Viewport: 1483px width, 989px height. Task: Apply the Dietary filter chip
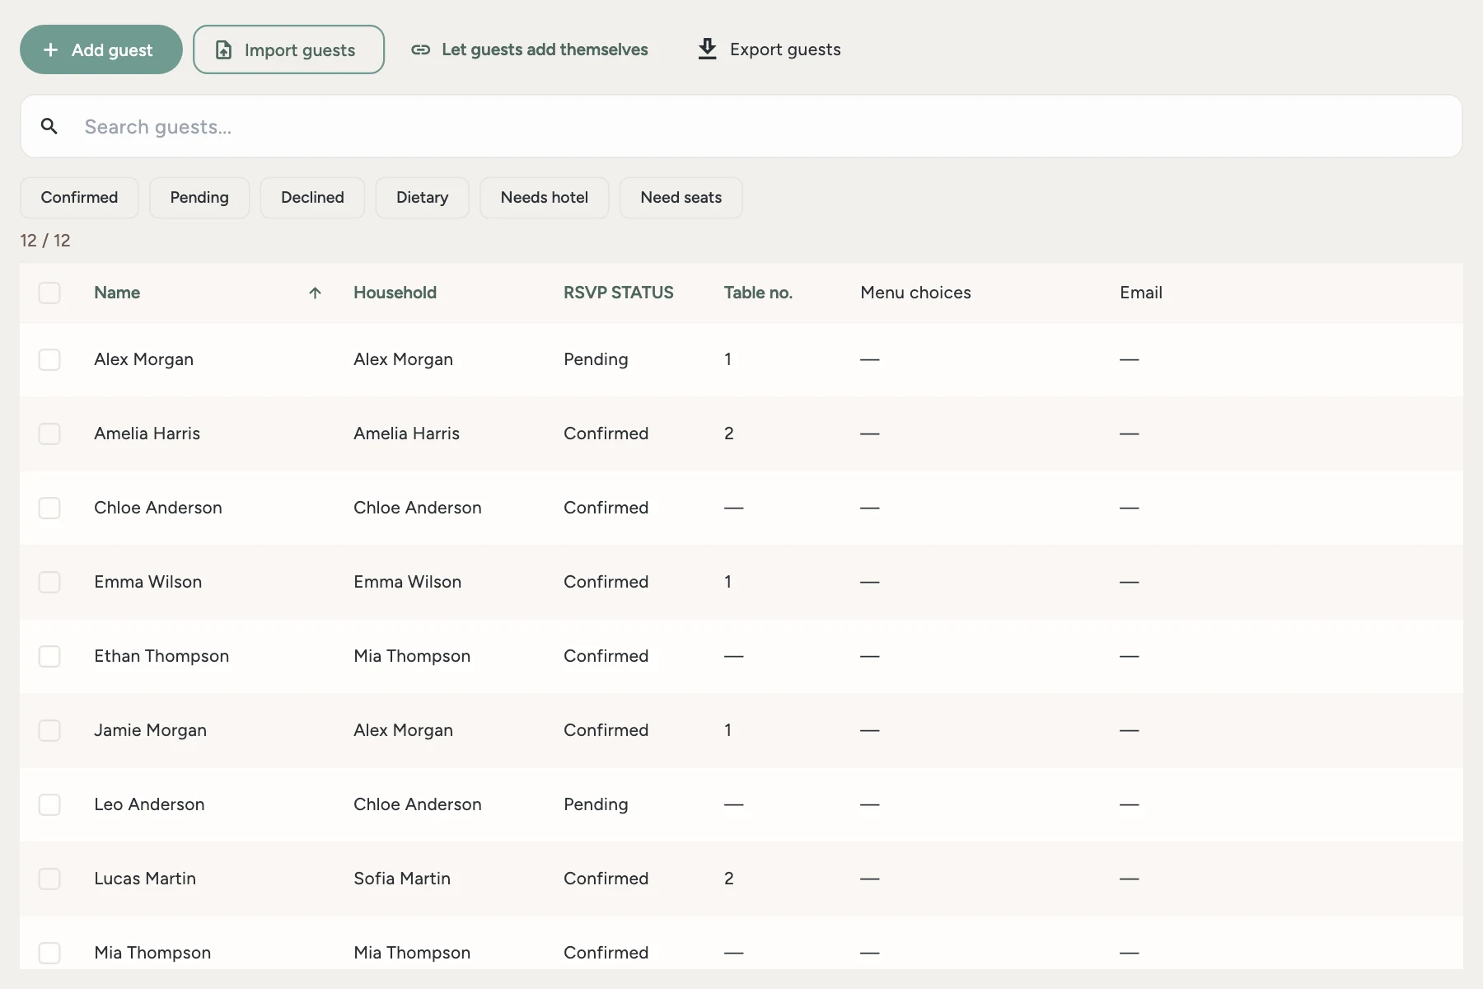coord(422,198)
